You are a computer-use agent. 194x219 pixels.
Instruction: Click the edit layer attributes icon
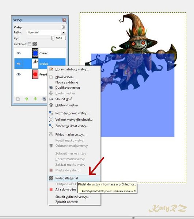[x=51, y=69]
